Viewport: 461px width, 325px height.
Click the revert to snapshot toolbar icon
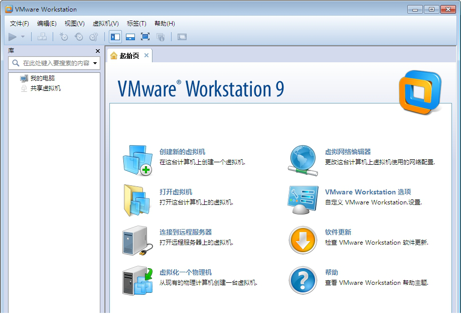coord(78,37)
